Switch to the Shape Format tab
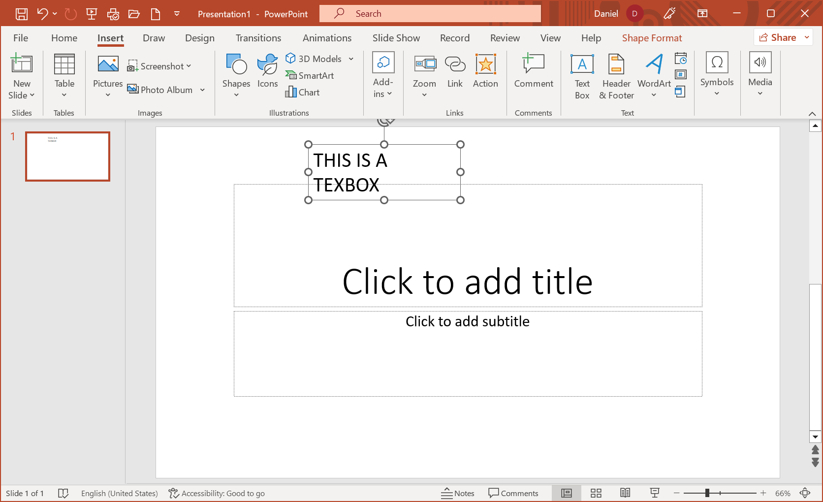The width and height of the screenshot is (823, 502). 652,38
